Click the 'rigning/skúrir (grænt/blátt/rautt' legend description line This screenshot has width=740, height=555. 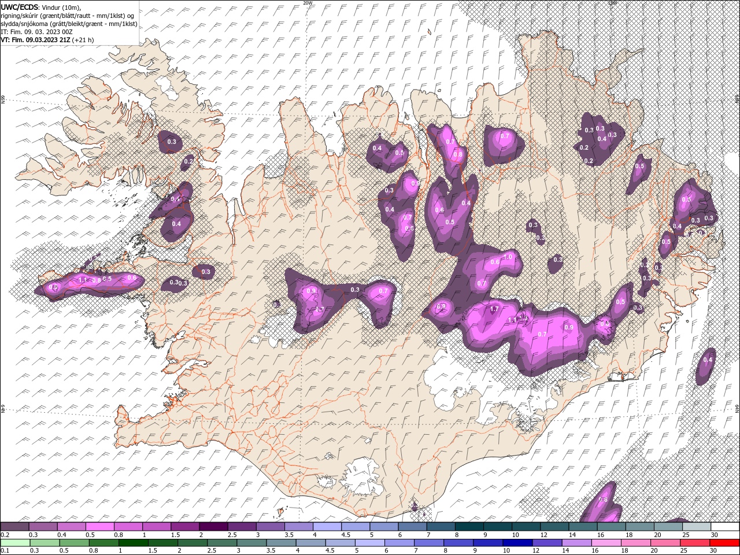tap(68, 15)
